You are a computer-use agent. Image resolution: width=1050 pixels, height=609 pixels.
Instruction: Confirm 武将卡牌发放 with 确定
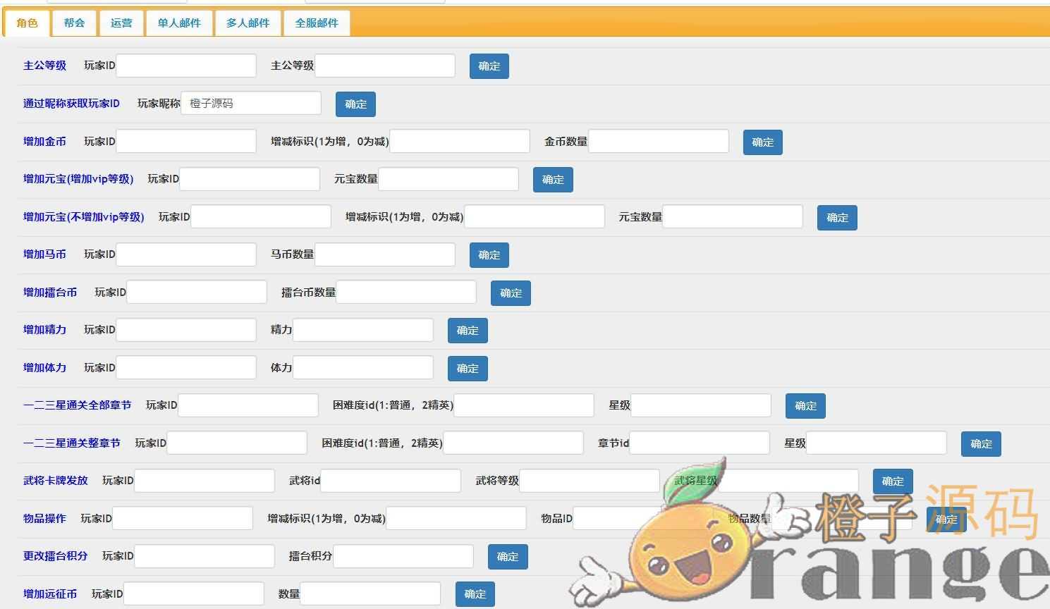[892, 481]
